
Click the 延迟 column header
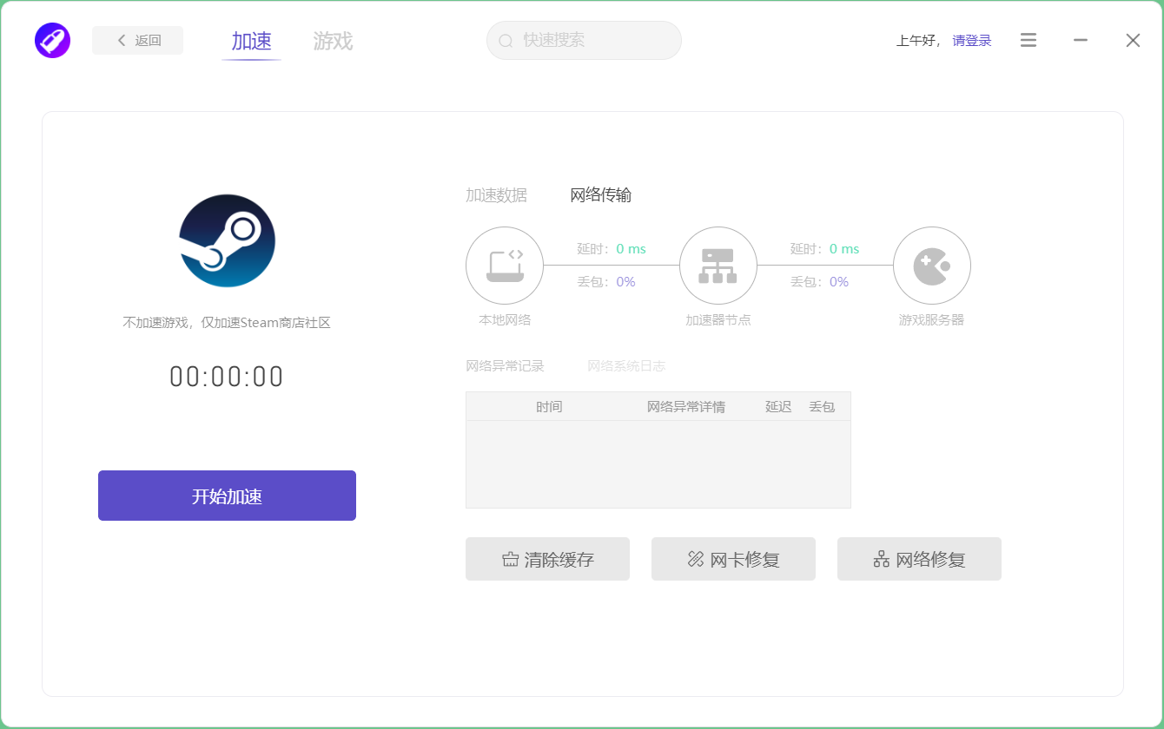[778, 406]
